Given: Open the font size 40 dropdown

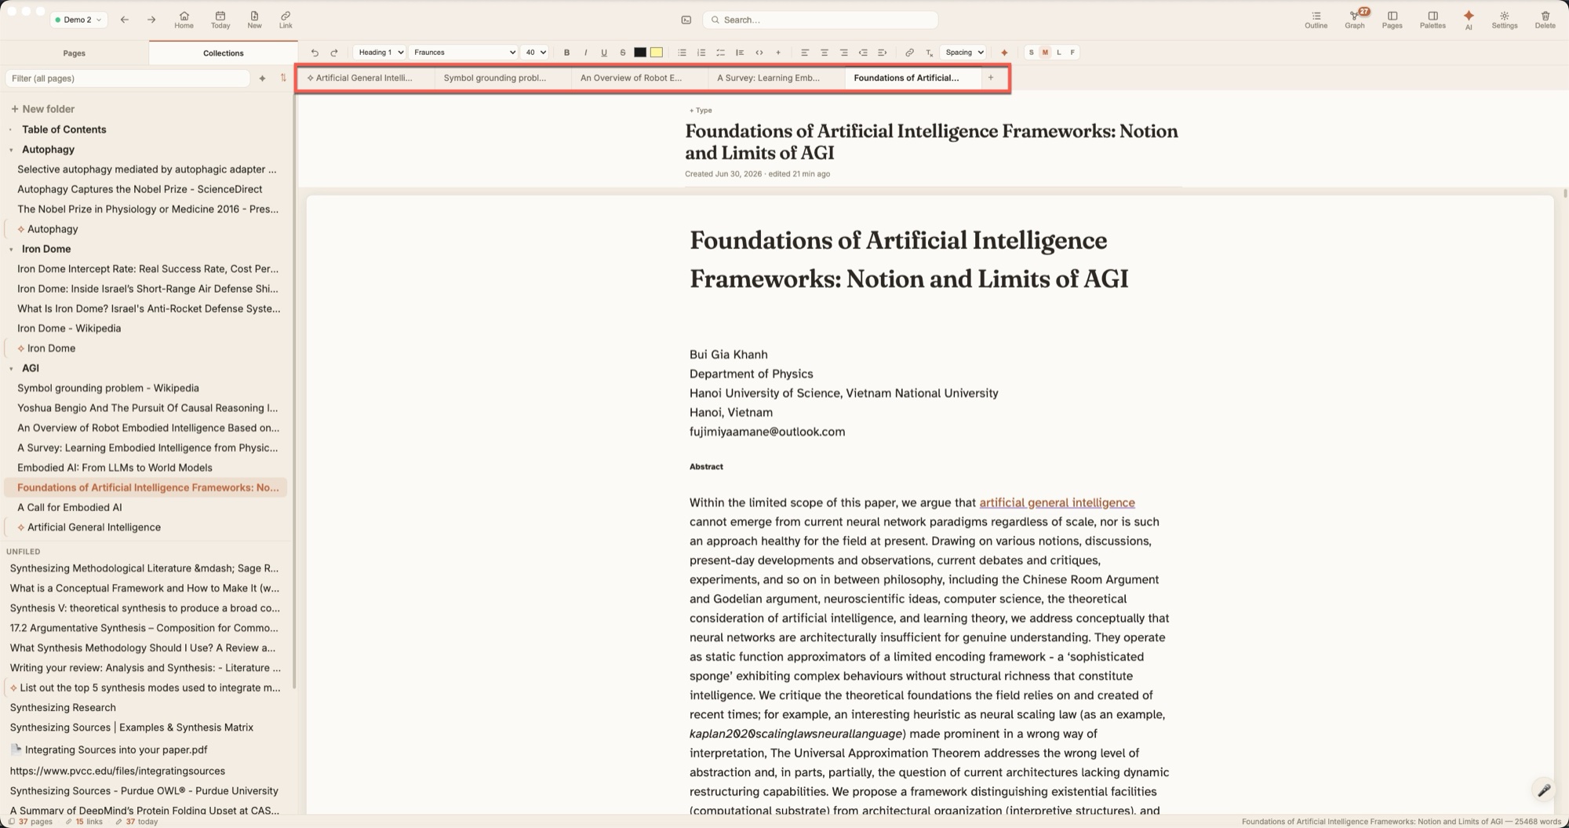Looking at the screenshot, I should [535, 53].
